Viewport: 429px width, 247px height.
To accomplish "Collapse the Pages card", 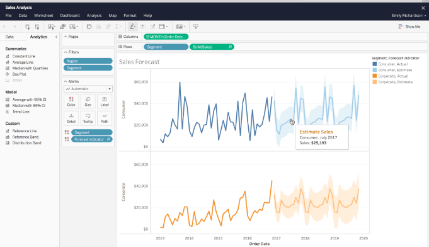I will [x=66, y=37].
